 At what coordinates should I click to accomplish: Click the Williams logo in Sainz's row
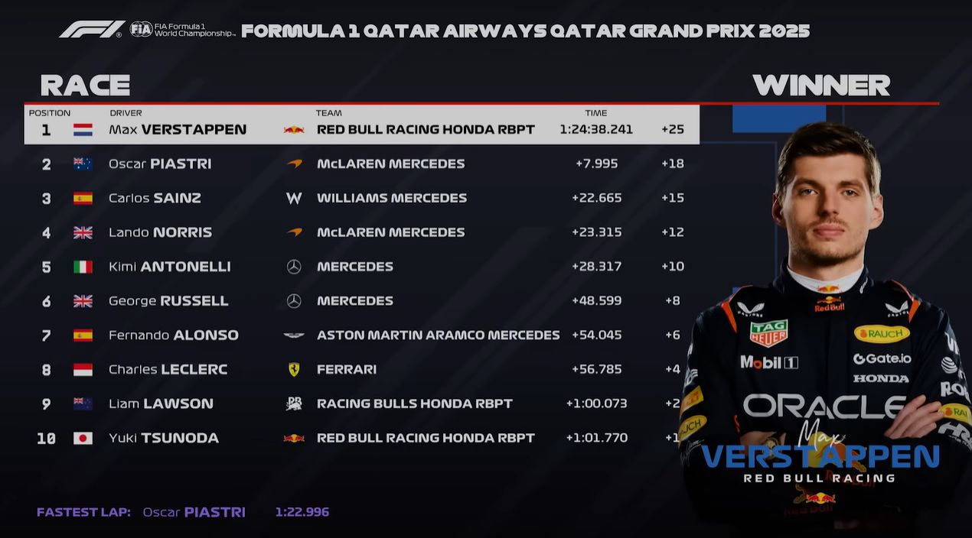(294, 198)
